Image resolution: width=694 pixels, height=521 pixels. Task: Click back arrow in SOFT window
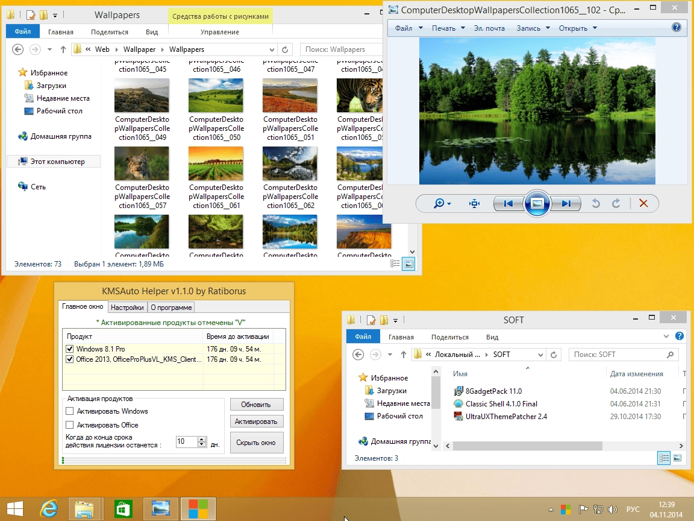pos(358,355)
